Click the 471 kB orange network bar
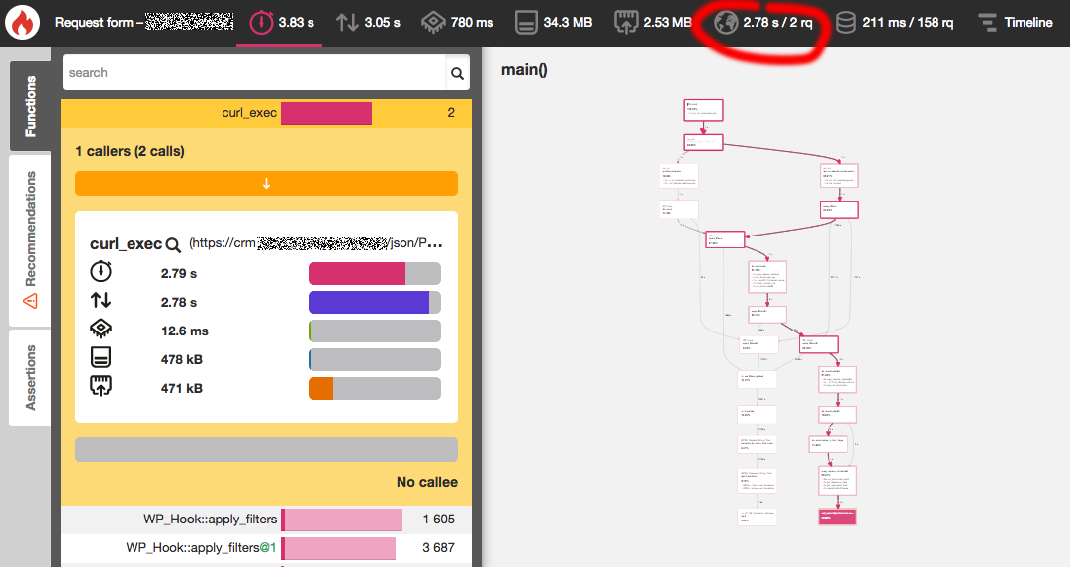The height and width of the screenshot is (567, 1070). tap(375, 388)
